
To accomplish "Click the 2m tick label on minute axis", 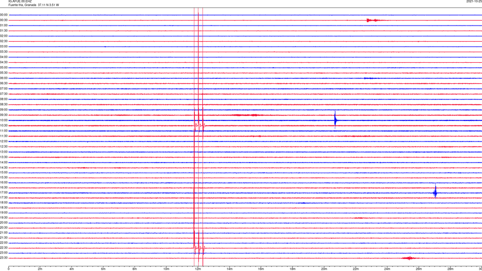I will [x=40, y=269].
